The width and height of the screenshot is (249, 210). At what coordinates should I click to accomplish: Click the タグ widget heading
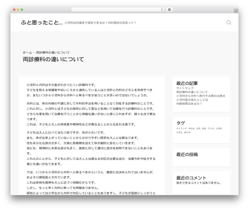180,123
